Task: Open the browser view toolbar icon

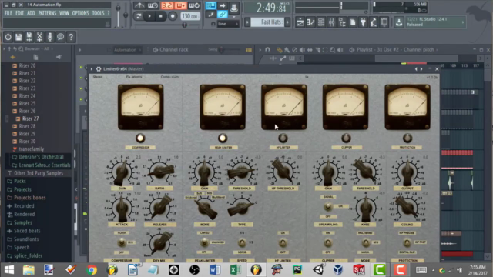Action: 342,22
